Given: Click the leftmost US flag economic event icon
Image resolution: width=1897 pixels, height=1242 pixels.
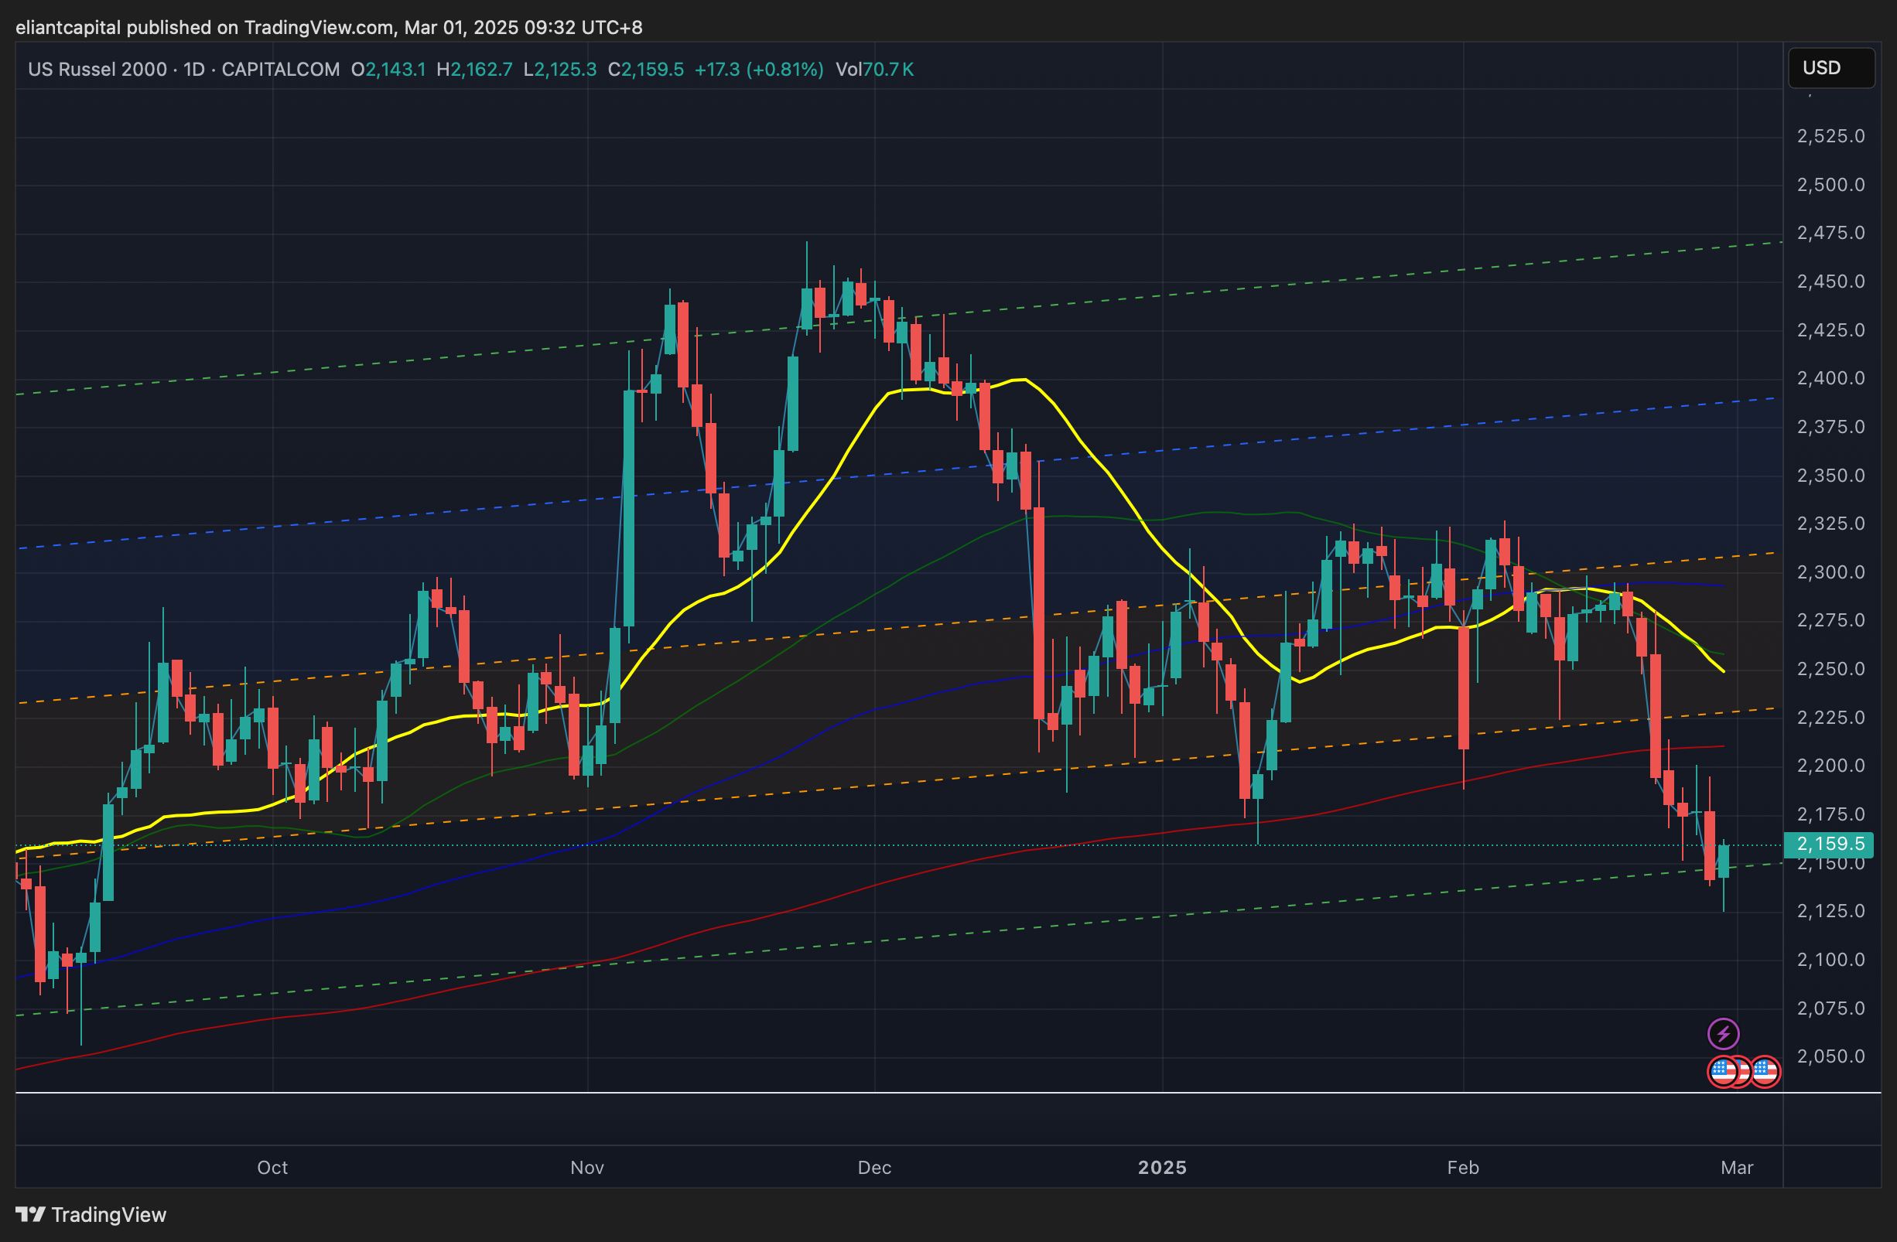Looking at the screenshot, I should pyautogui.click(x=1721, y=1072).
